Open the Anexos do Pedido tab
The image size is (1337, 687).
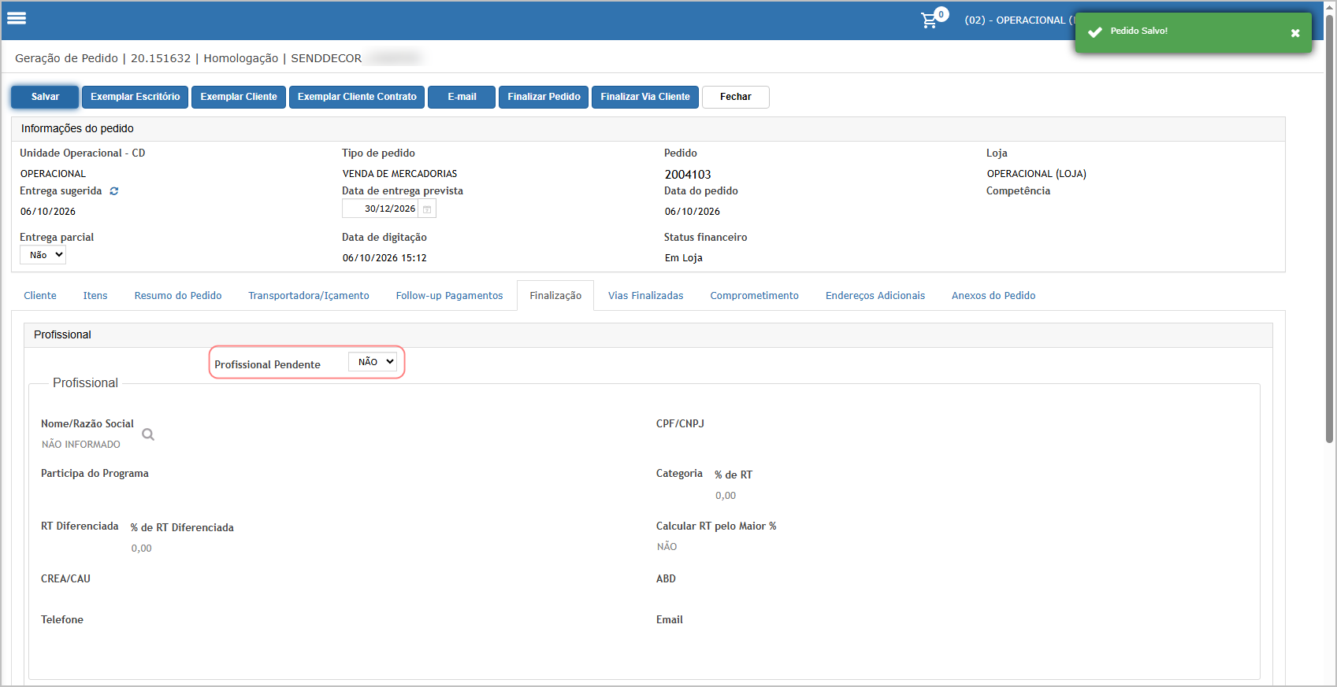[993, 296]
